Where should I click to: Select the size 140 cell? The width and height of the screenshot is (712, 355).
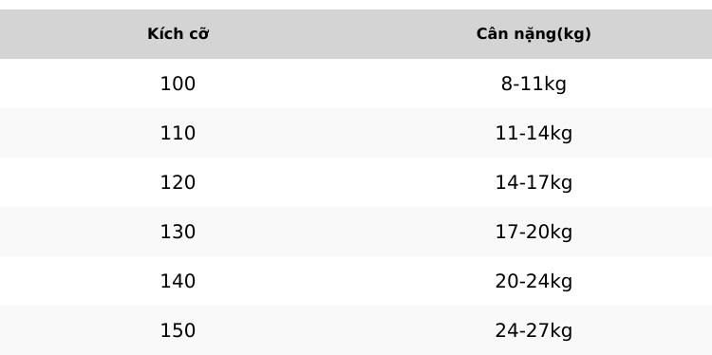[x=178, y=281]
